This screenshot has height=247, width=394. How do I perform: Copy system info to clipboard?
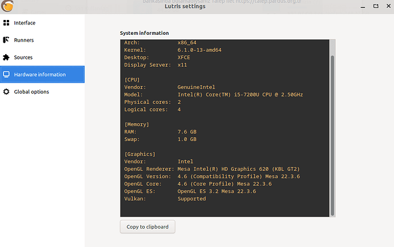[147, 226]
